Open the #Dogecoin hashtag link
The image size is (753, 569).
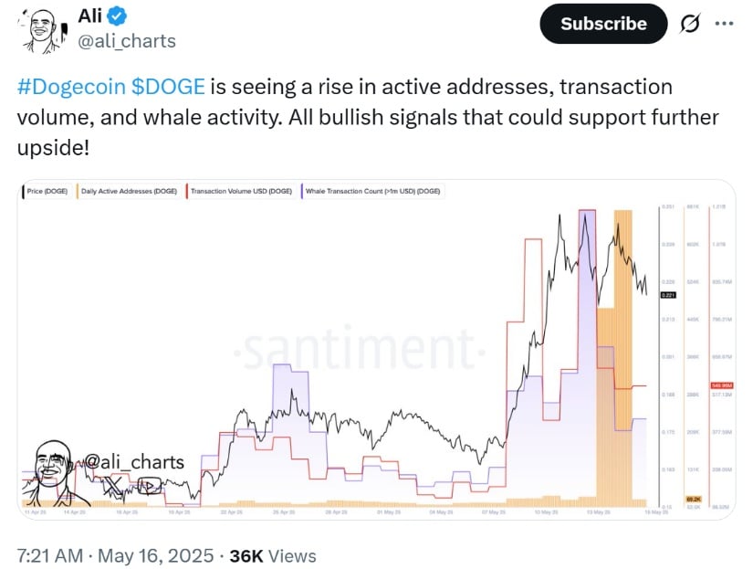(73, 88)
